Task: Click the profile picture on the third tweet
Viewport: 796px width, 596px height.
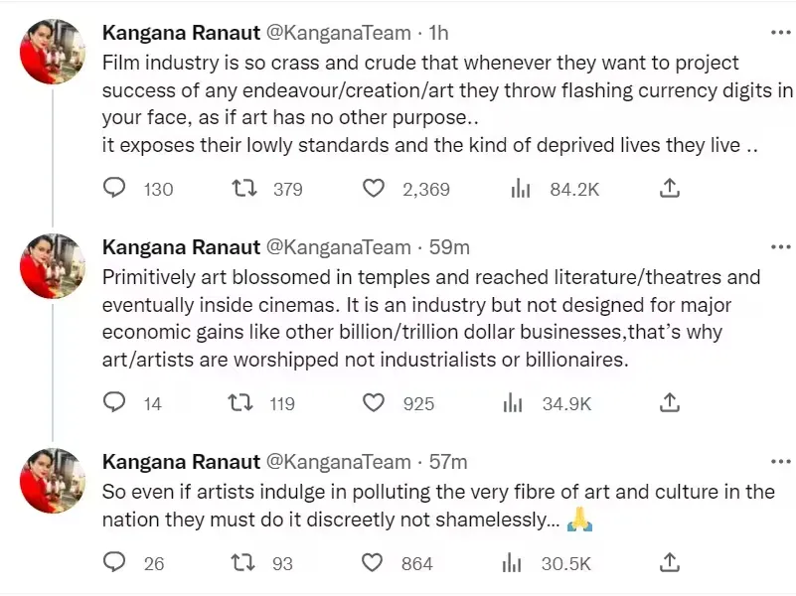Action: point(52,480)
